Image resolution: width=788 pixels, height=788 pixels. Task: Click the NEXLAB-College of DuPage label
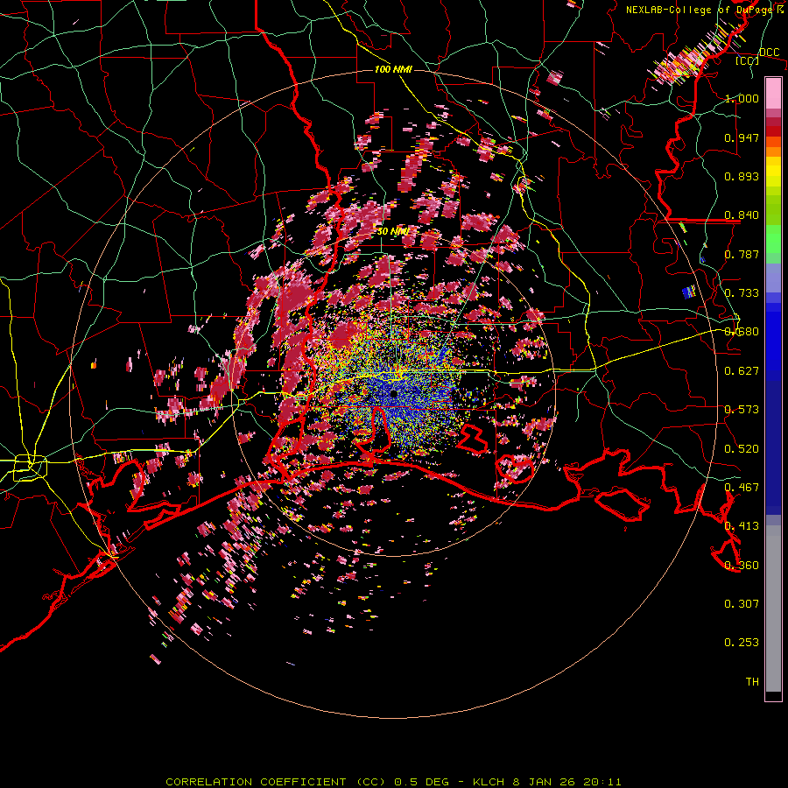point(700,10)
